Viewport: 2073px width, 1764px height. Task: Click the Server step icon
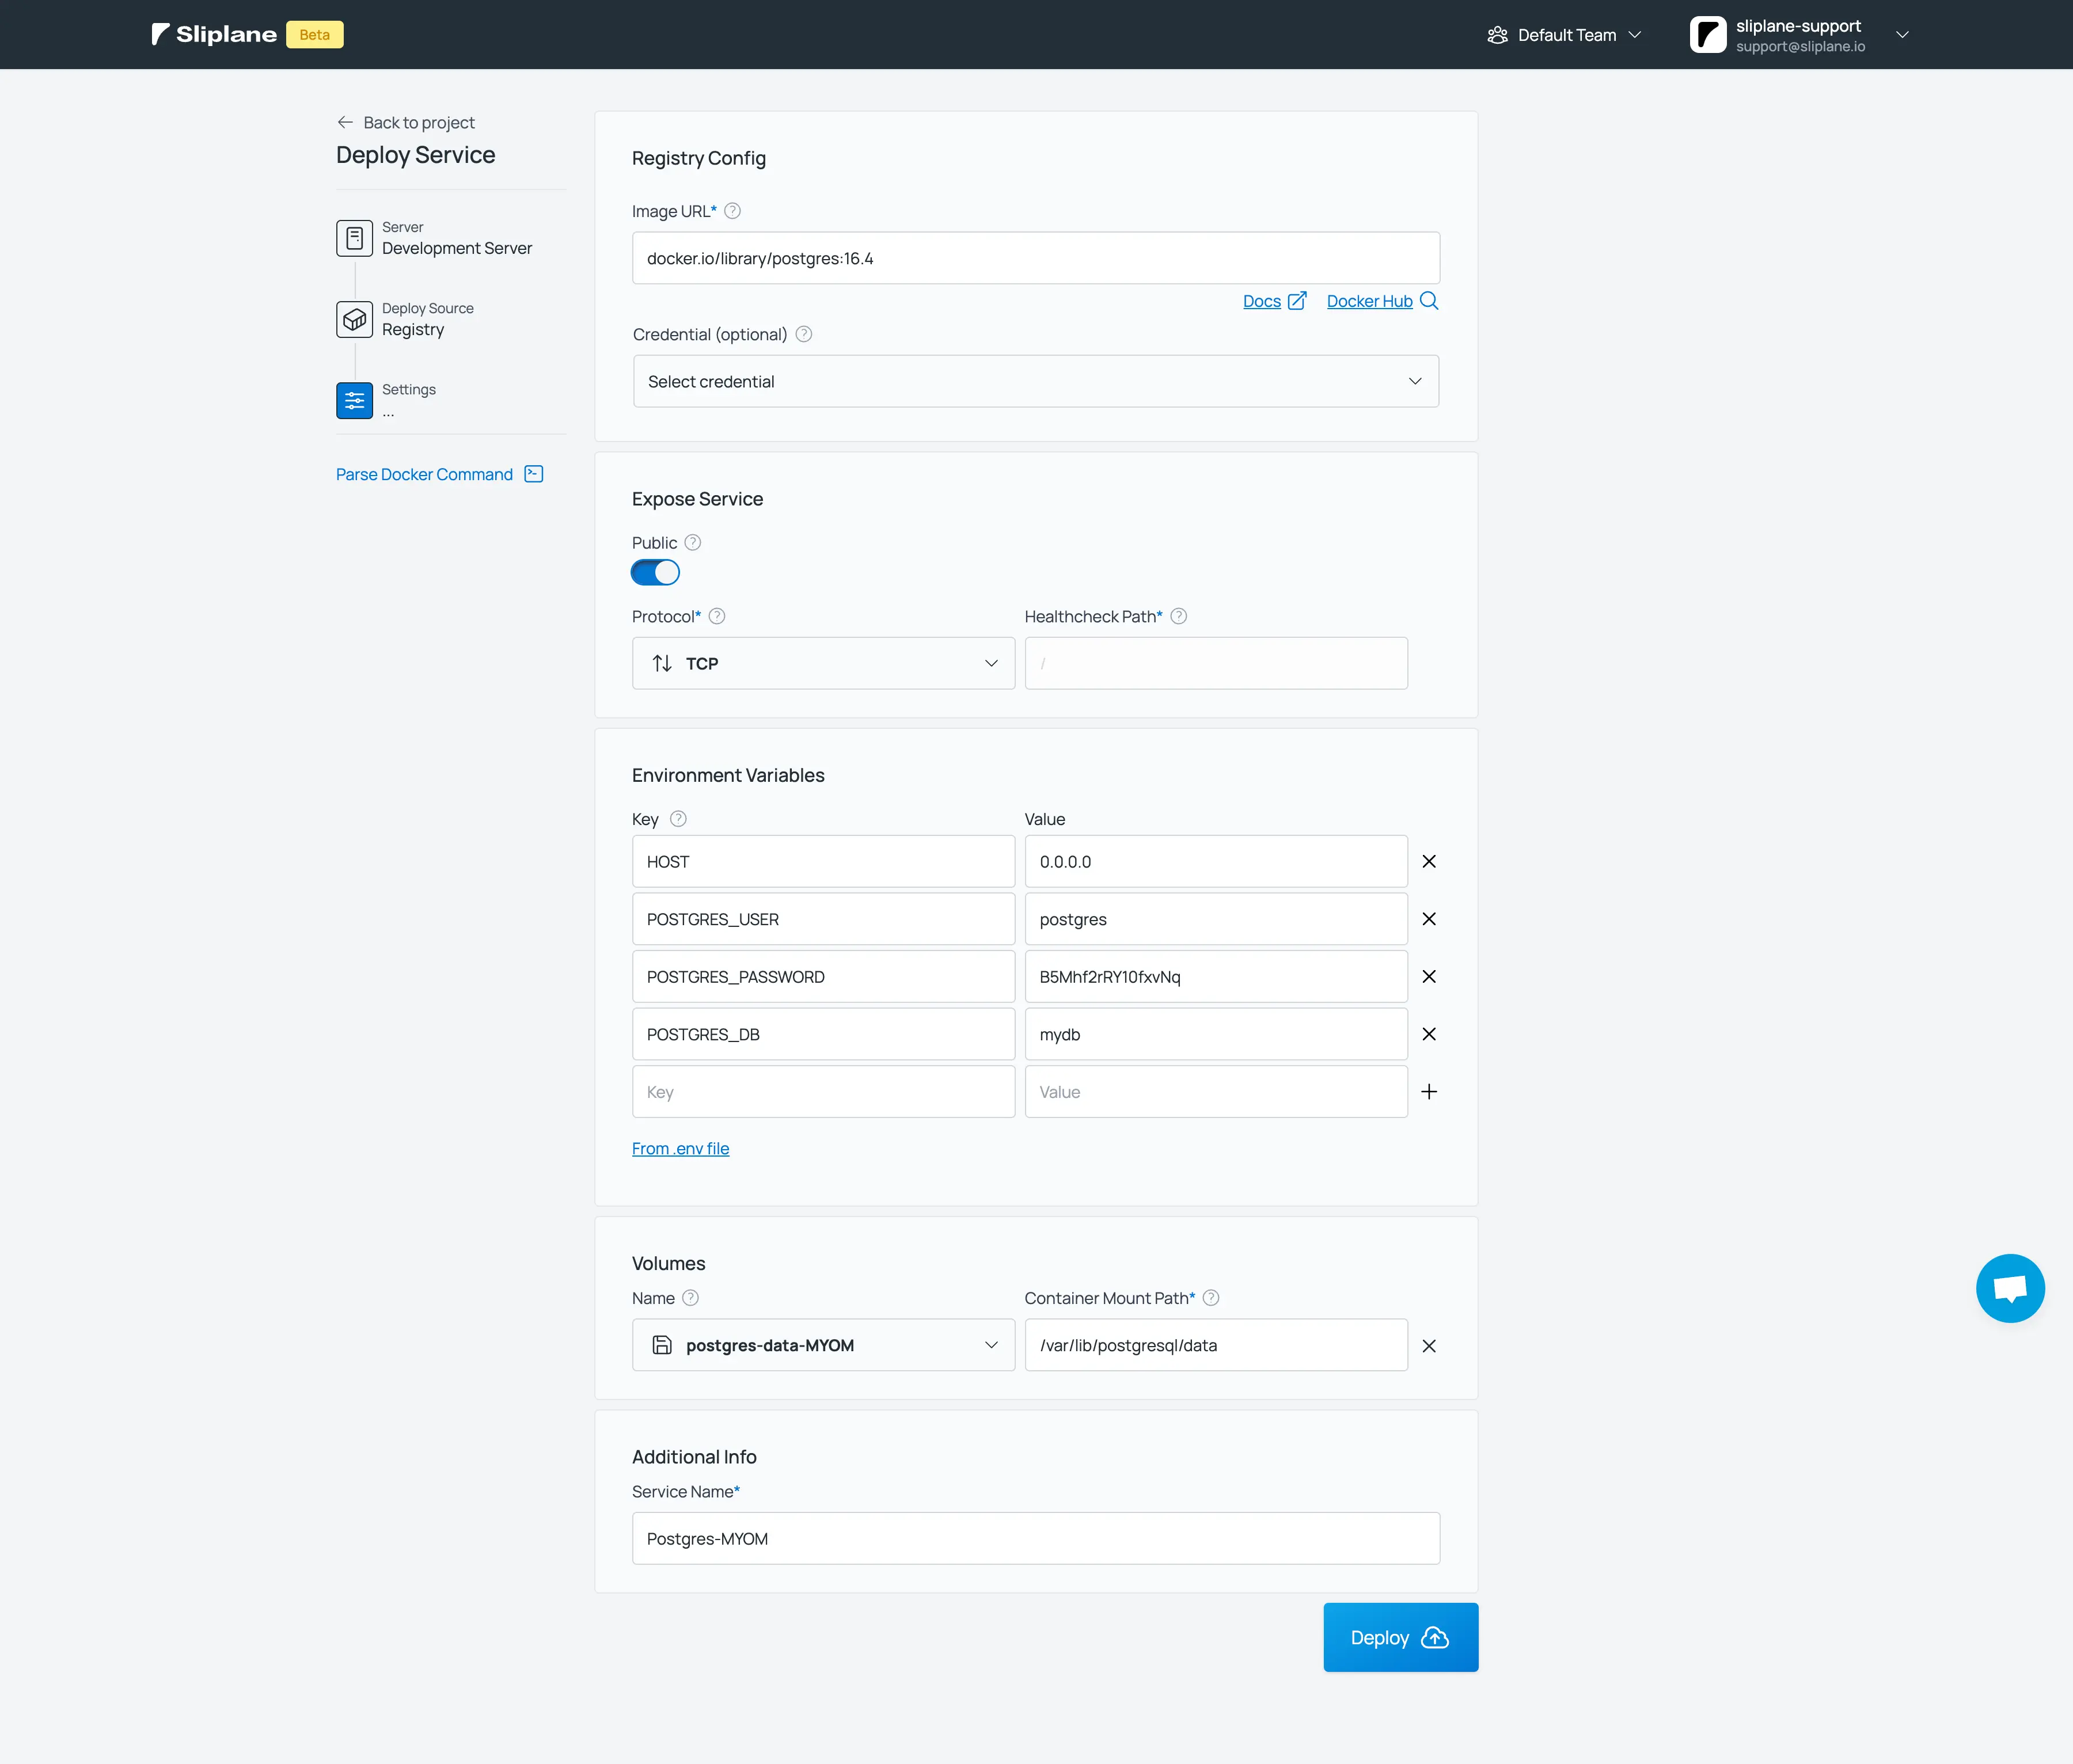click(354, 238)
